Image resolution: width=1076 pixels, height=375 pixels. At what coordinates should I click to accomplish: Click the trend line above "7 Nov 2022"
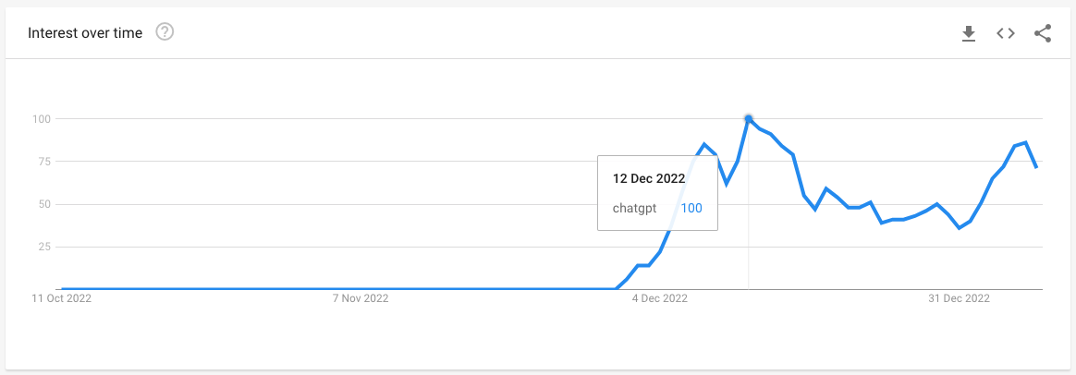click(362, 289)
